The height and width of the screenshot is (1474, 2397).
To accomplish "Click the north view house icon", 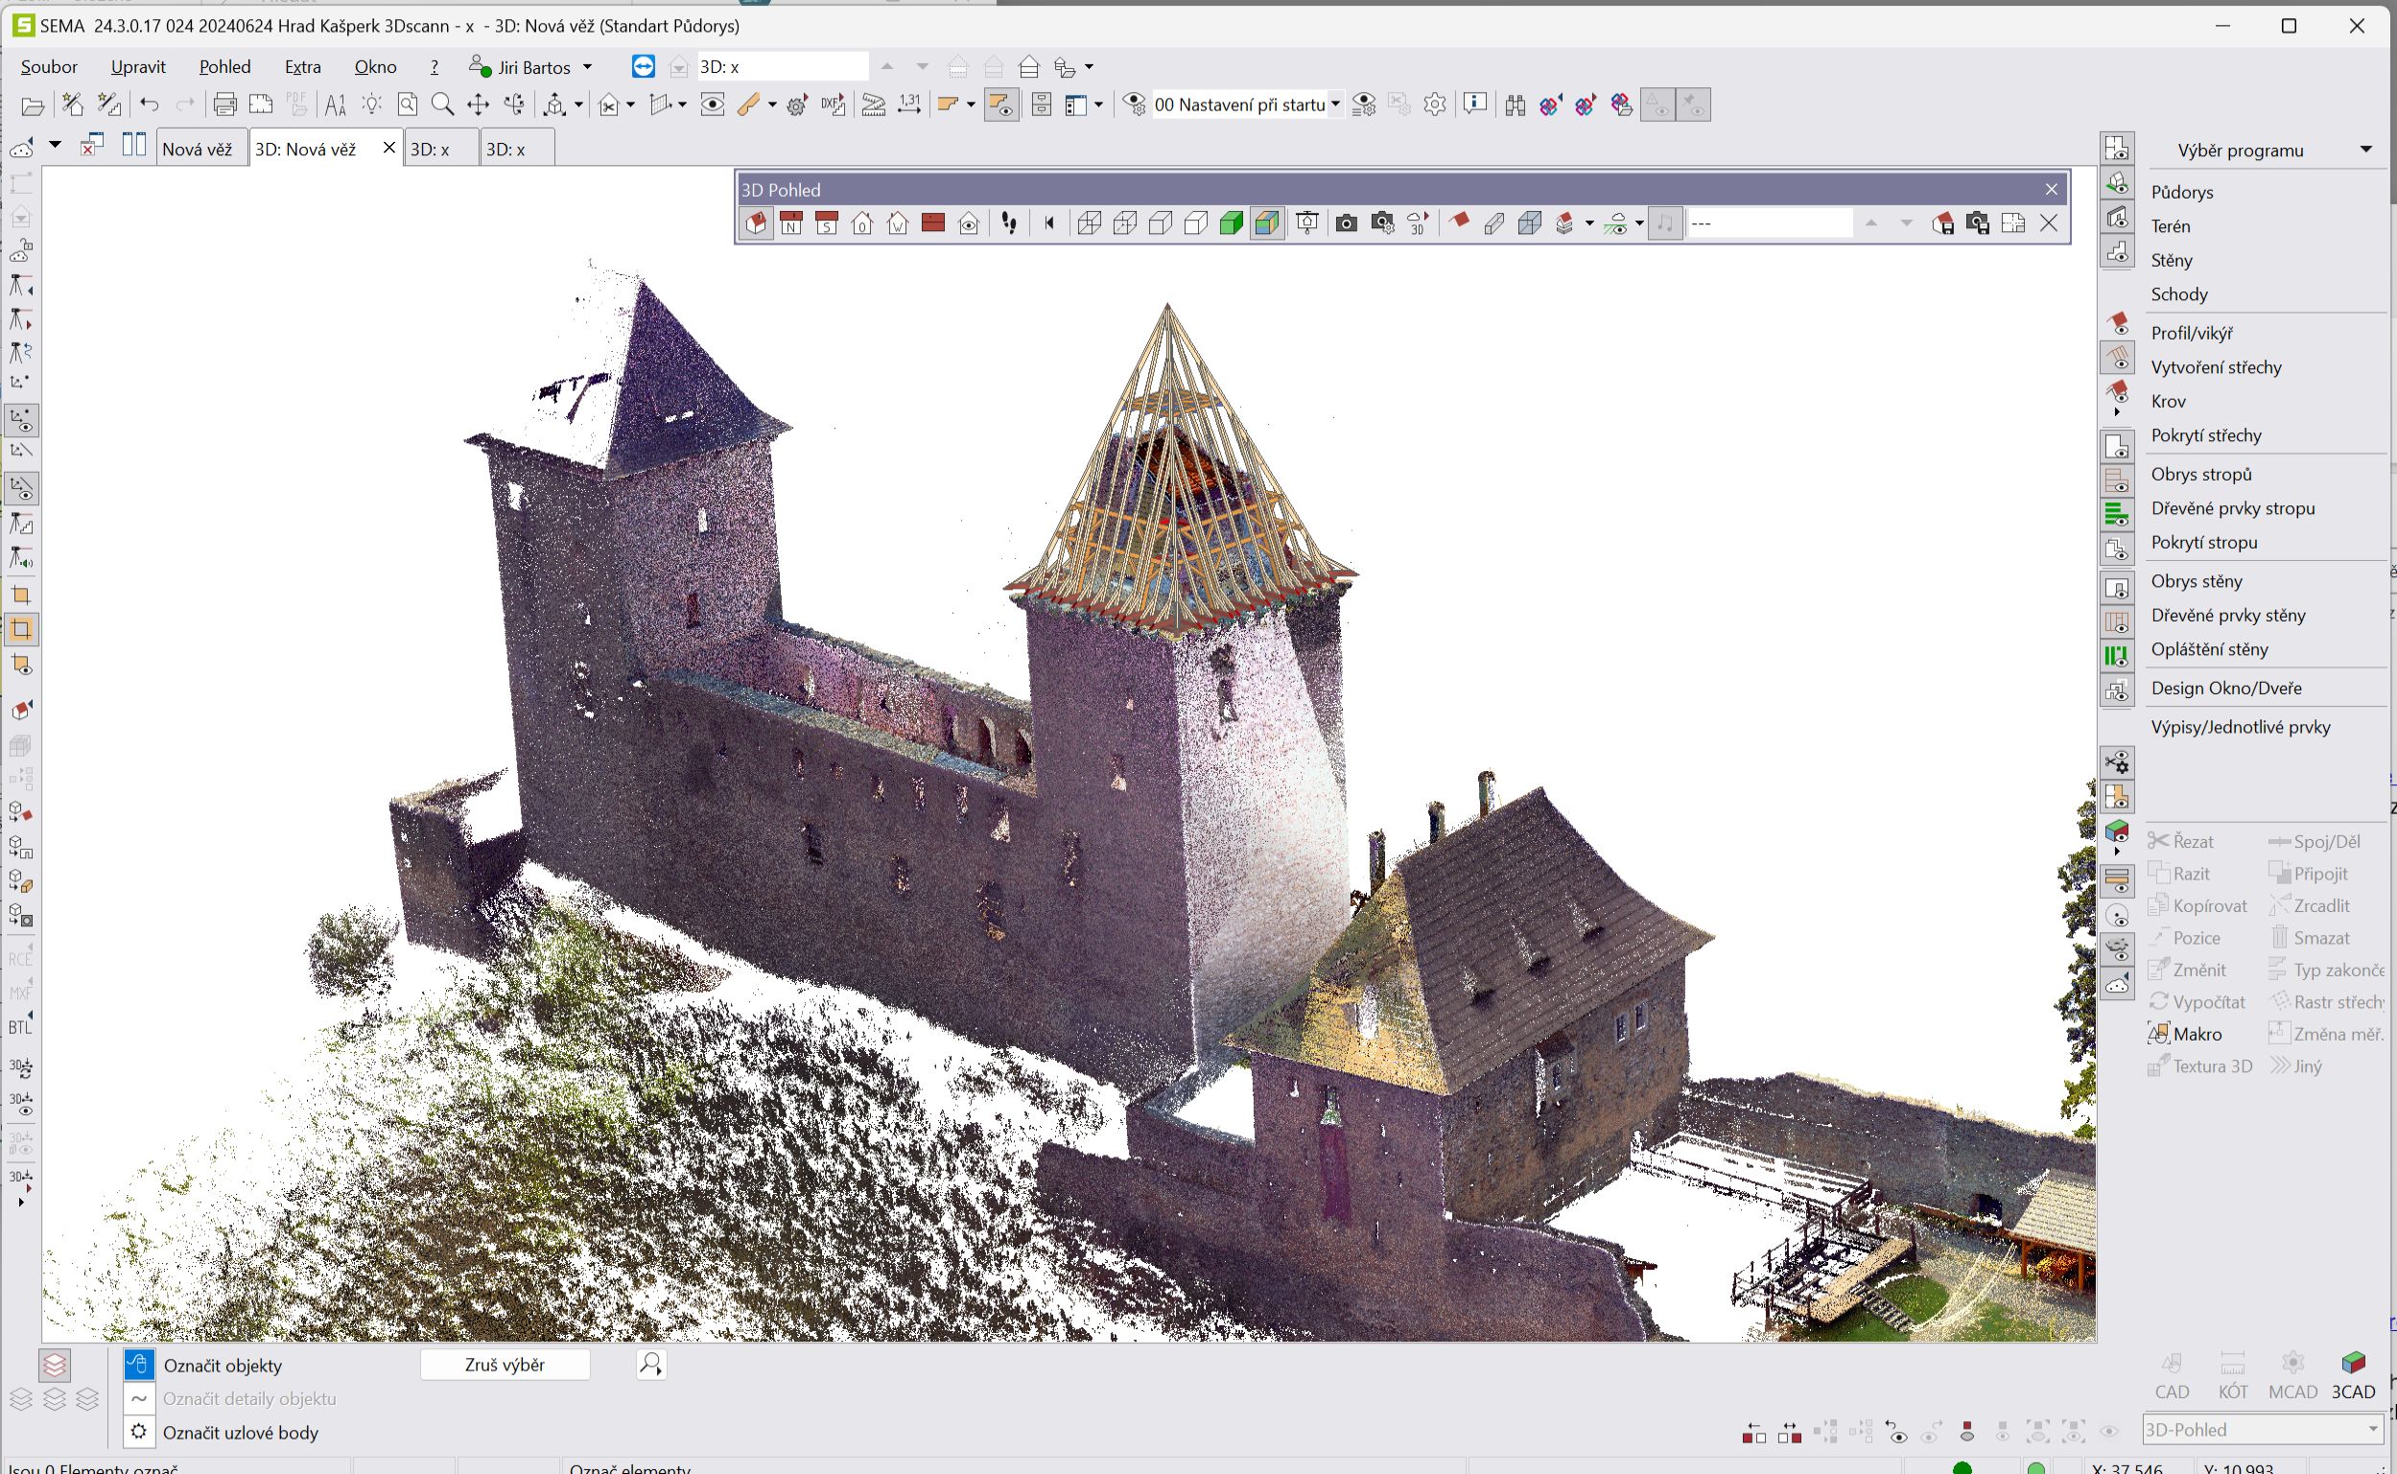I will click(790, 224).
